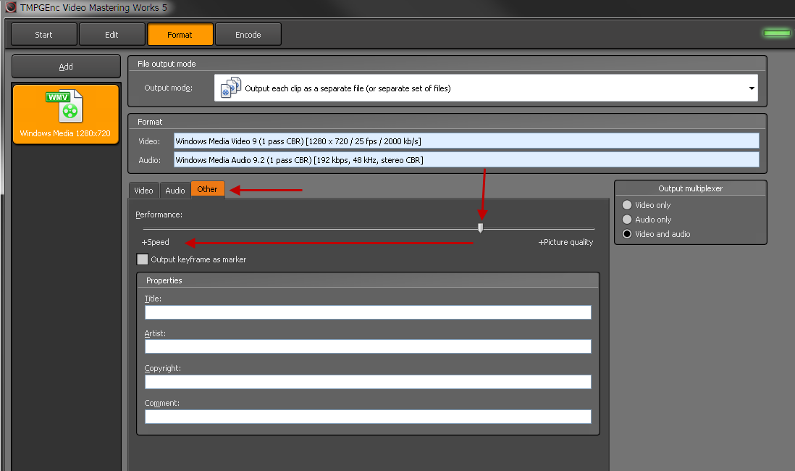Click the green status indicator light
This screenshot has height=471, width=795.
point(776,33)
